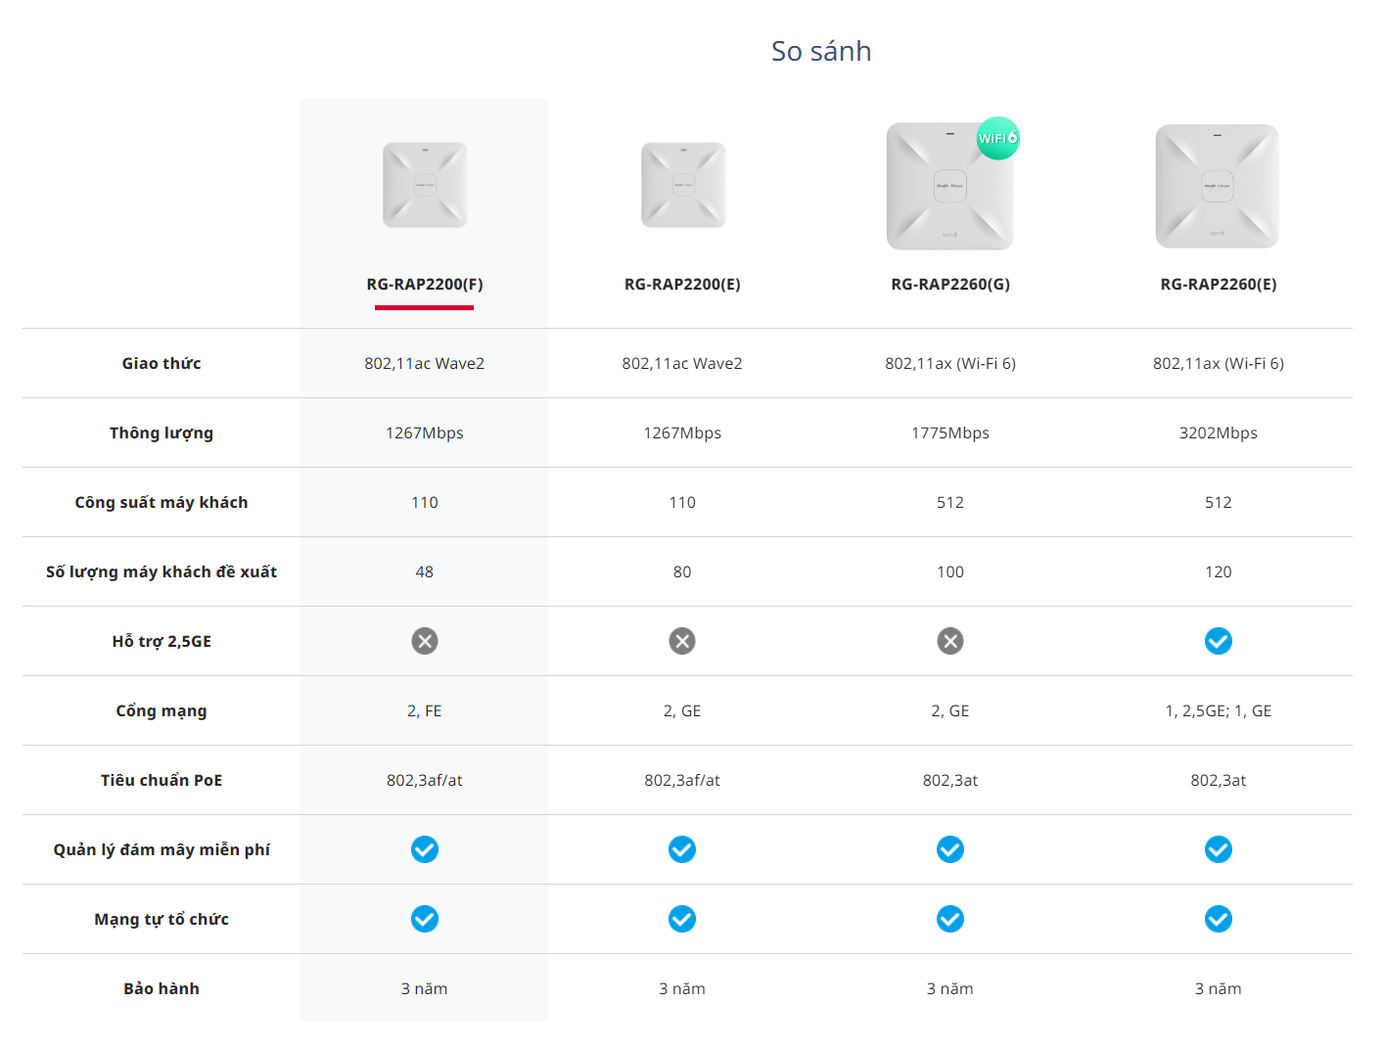The image size is (1385, 1049).
Task: Click the recommended clients value "80"
Action: click(682, 571)
